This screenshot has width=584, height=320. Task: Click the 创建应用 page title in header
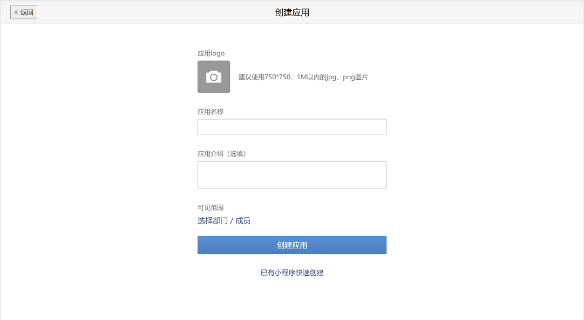click(292, 12)
